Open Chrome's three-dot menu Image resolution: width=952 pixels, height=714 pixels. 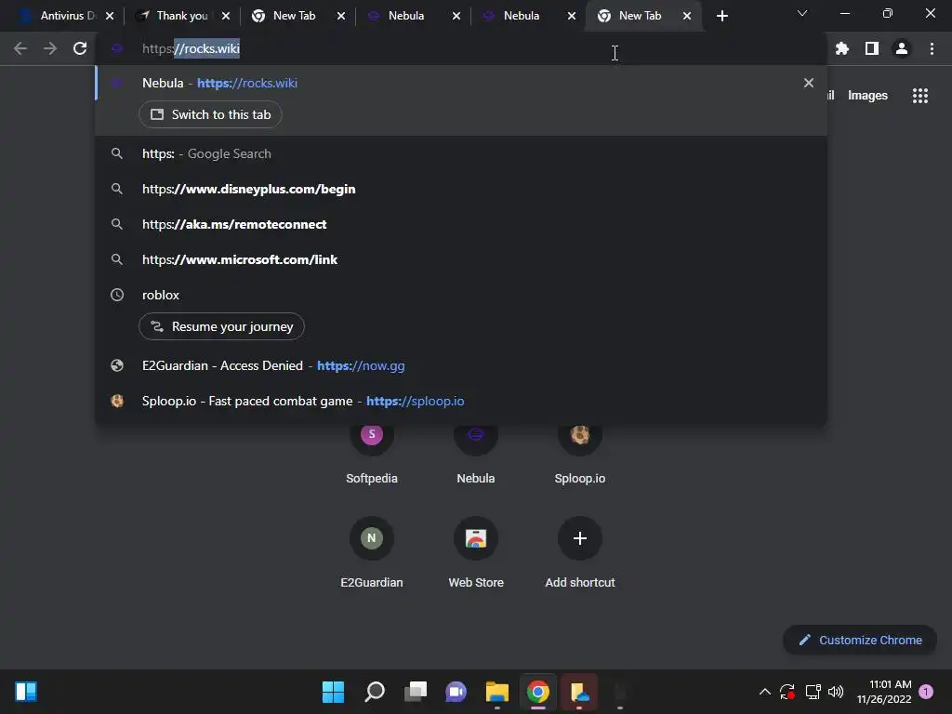tap(932, 48)
